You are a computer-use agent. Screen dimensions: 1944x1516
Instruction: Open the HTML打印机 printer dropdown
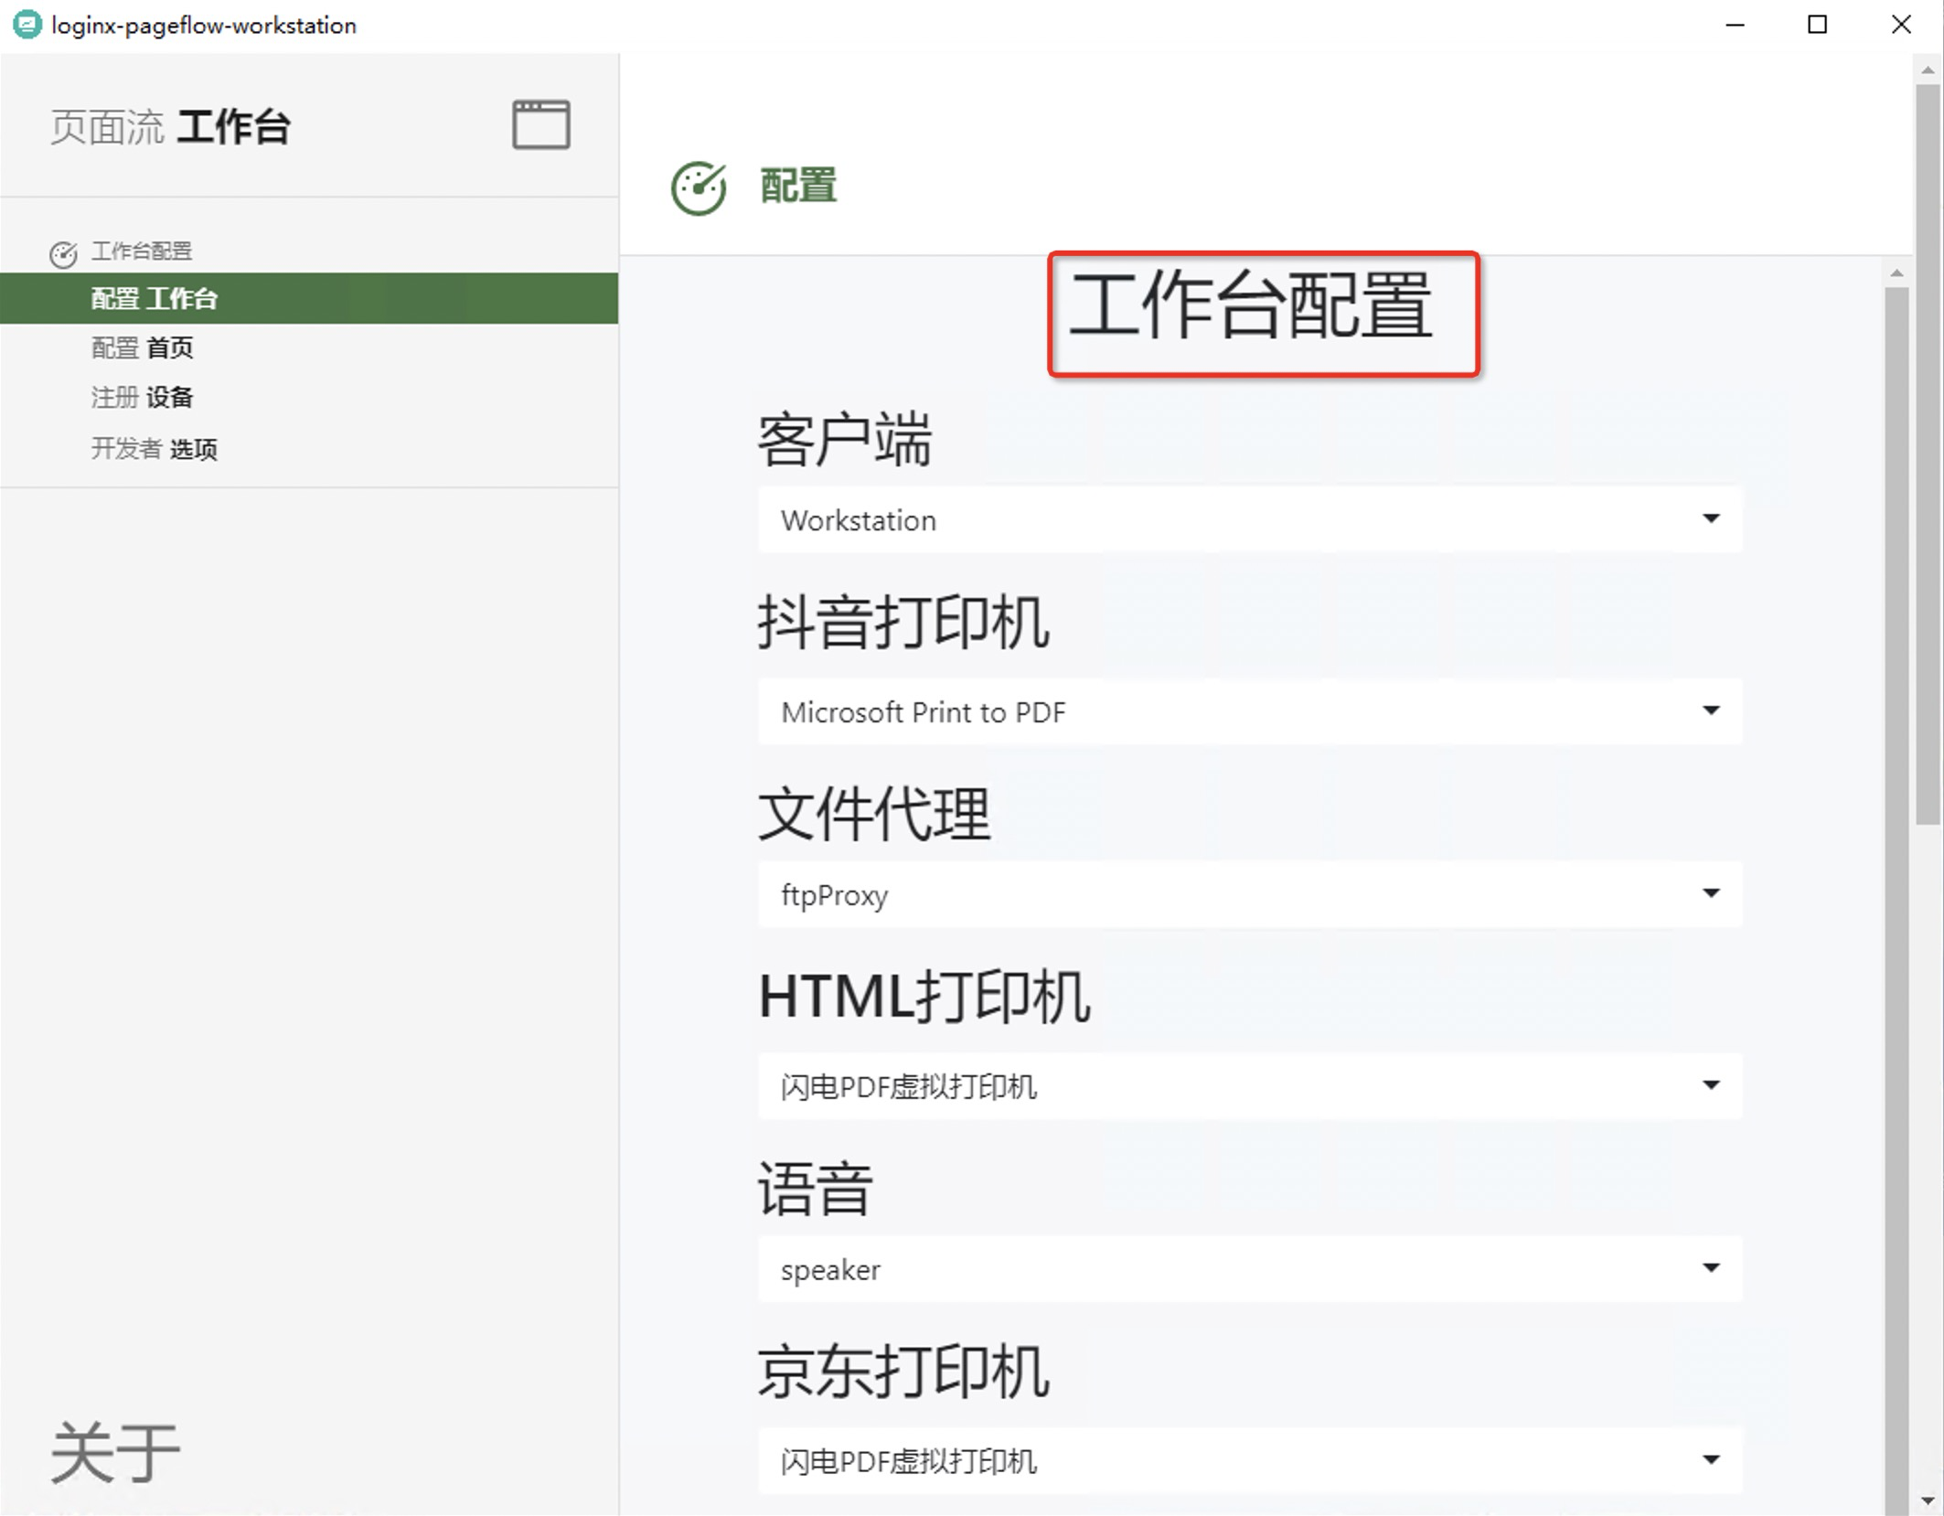(x=1249, y=1086)
